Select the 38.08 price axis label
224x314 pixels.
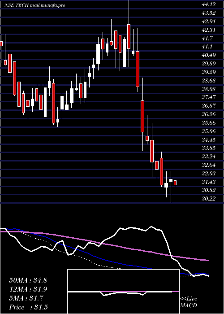point(209,89)
